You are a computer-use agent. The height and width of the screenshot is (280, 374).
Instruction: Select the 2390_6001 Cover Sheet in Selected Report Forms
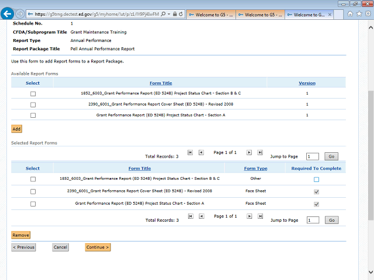tap(33, 191)
